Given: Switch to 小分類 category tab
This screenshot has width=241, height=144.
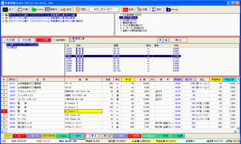Looking at the screenshot, I should [43, 40].
